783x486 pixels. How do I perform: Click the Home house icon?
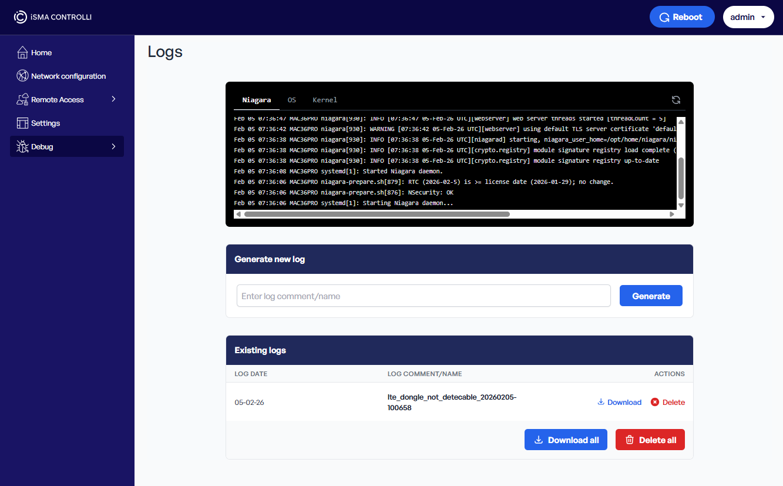click(x=22, y=53)
